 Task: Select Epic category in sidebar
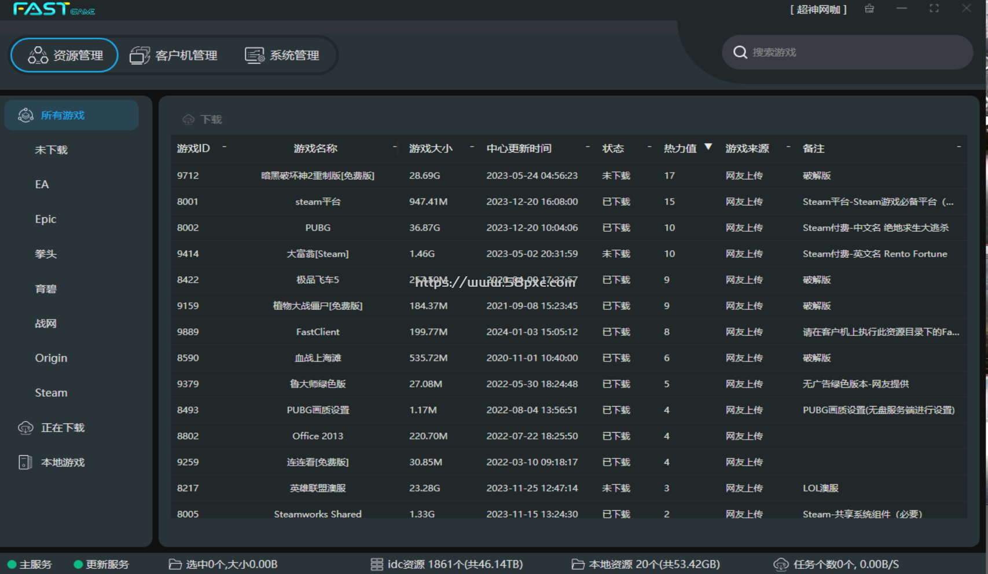[x=46, y=219]
